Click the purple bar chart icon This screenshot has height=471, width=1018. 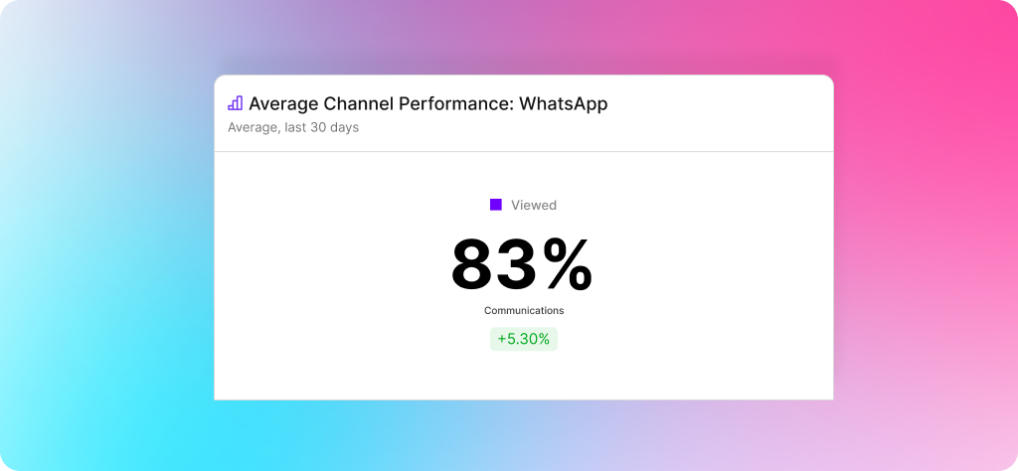(x=235, y=103)
